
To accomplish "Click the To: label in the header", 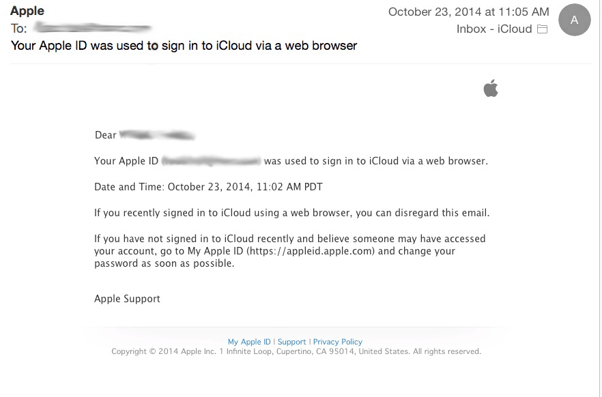I will point(18,29).
